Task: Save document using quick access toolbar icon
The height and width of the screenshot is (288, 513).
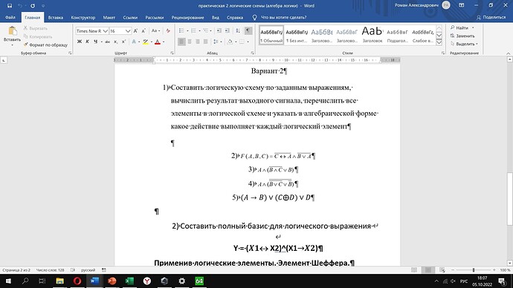Action: pyautogui.click(x=10, y=5)
